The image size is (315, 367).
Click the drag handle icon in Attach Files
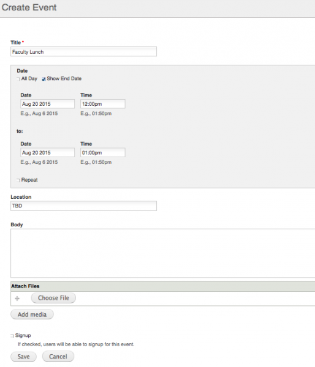pyautogui.click(x=17, y=298)
